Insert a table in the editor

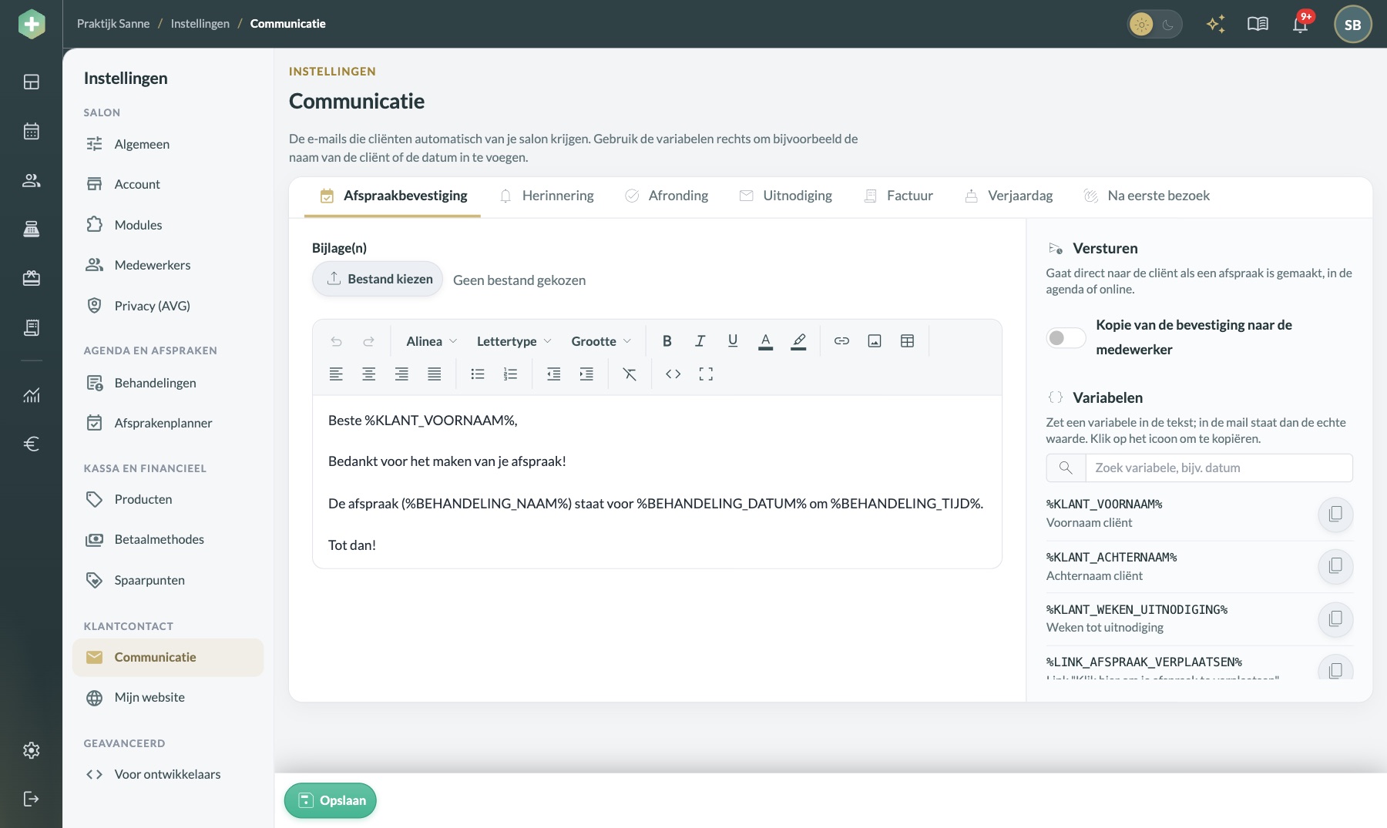pyautogui.click(x=908, y=340)
